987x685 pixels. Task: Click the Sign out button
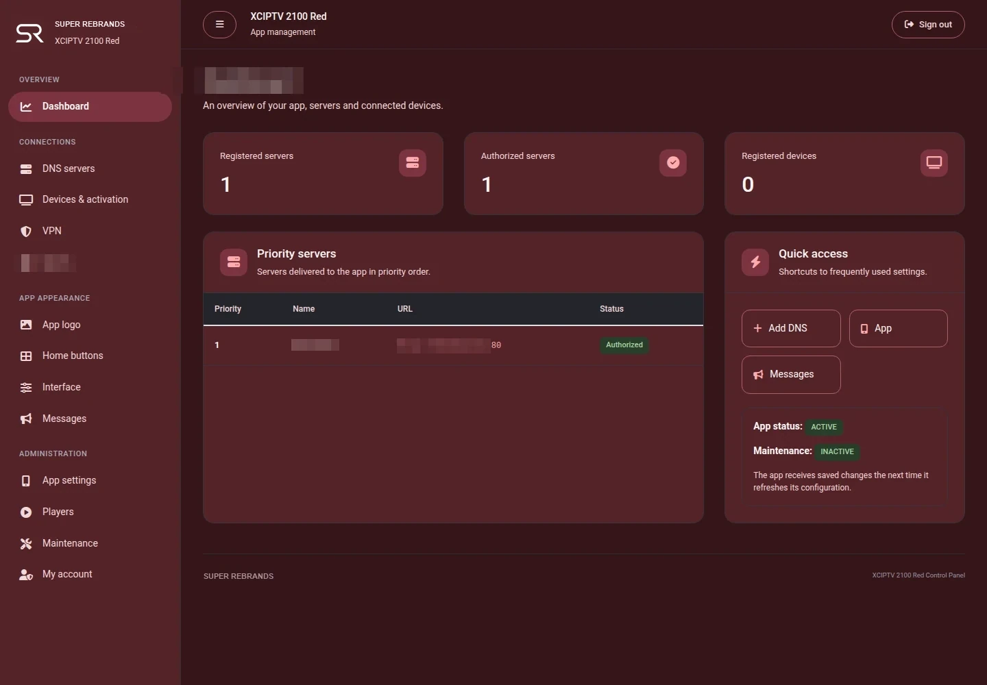[x=928, y=25]
